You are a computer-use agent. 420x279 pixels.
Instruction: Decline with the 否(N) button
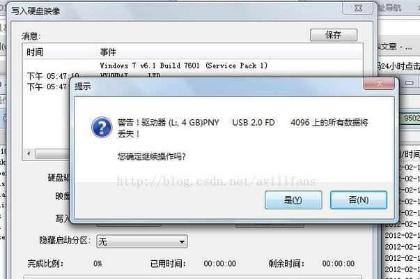point(359,200)
